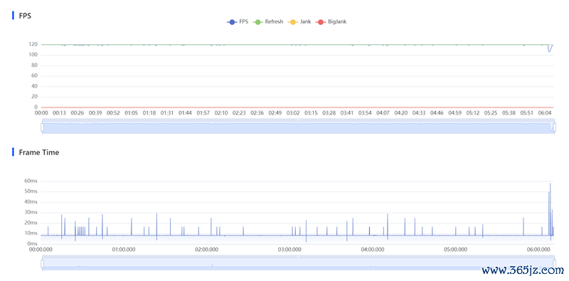Toggle the FPS series in the legend
Screen dimensions: 569x281
point(238,22)
